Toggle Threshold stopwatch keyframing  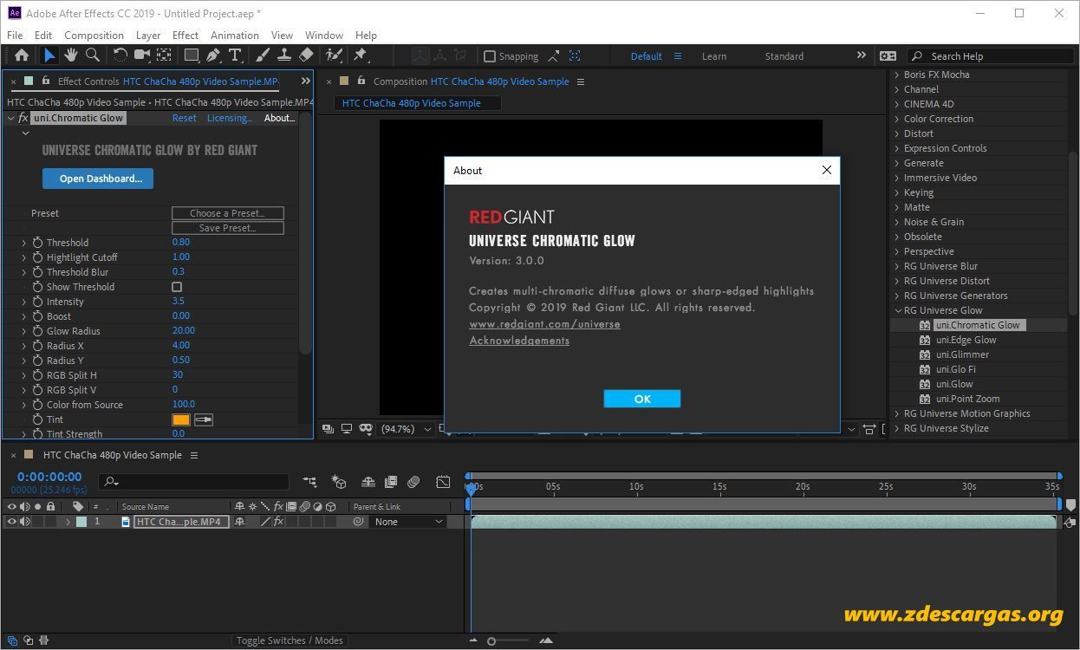(37, 243)
